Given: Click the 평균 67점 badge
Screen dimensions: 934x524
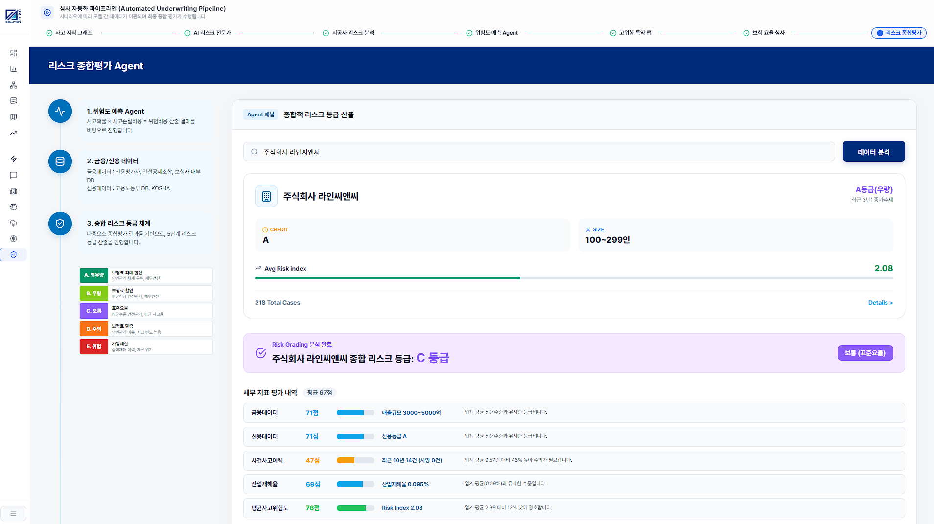Looking at the screenshot, I should point(320,393).
